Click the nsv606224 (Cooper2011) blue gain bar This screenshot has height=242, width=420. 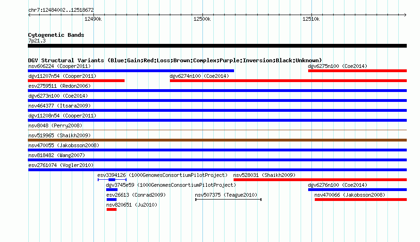tap(131, 71)
